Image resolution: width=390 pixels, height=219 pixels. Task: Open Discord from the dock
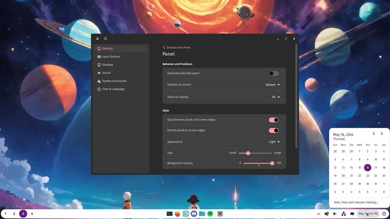click(194, 214)
